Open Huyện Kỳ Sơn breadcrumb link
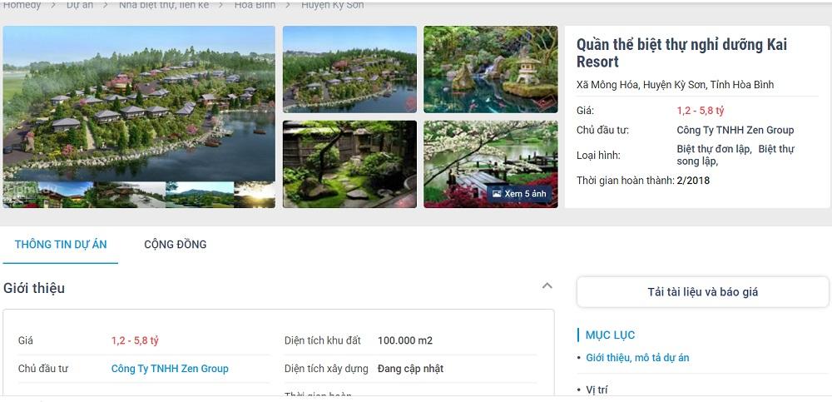 pos(332,5)
